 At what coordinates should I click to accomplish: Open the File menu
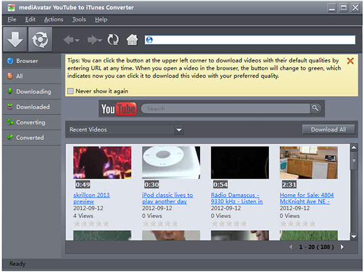point(12,19)
